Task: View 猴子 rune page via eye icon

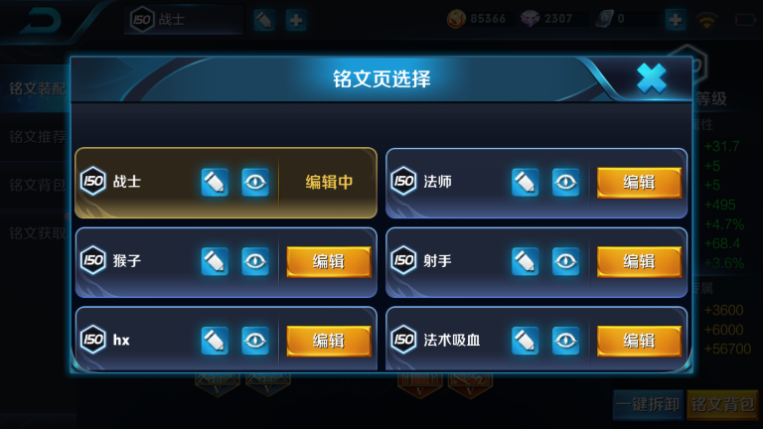Action: [255, 262]
